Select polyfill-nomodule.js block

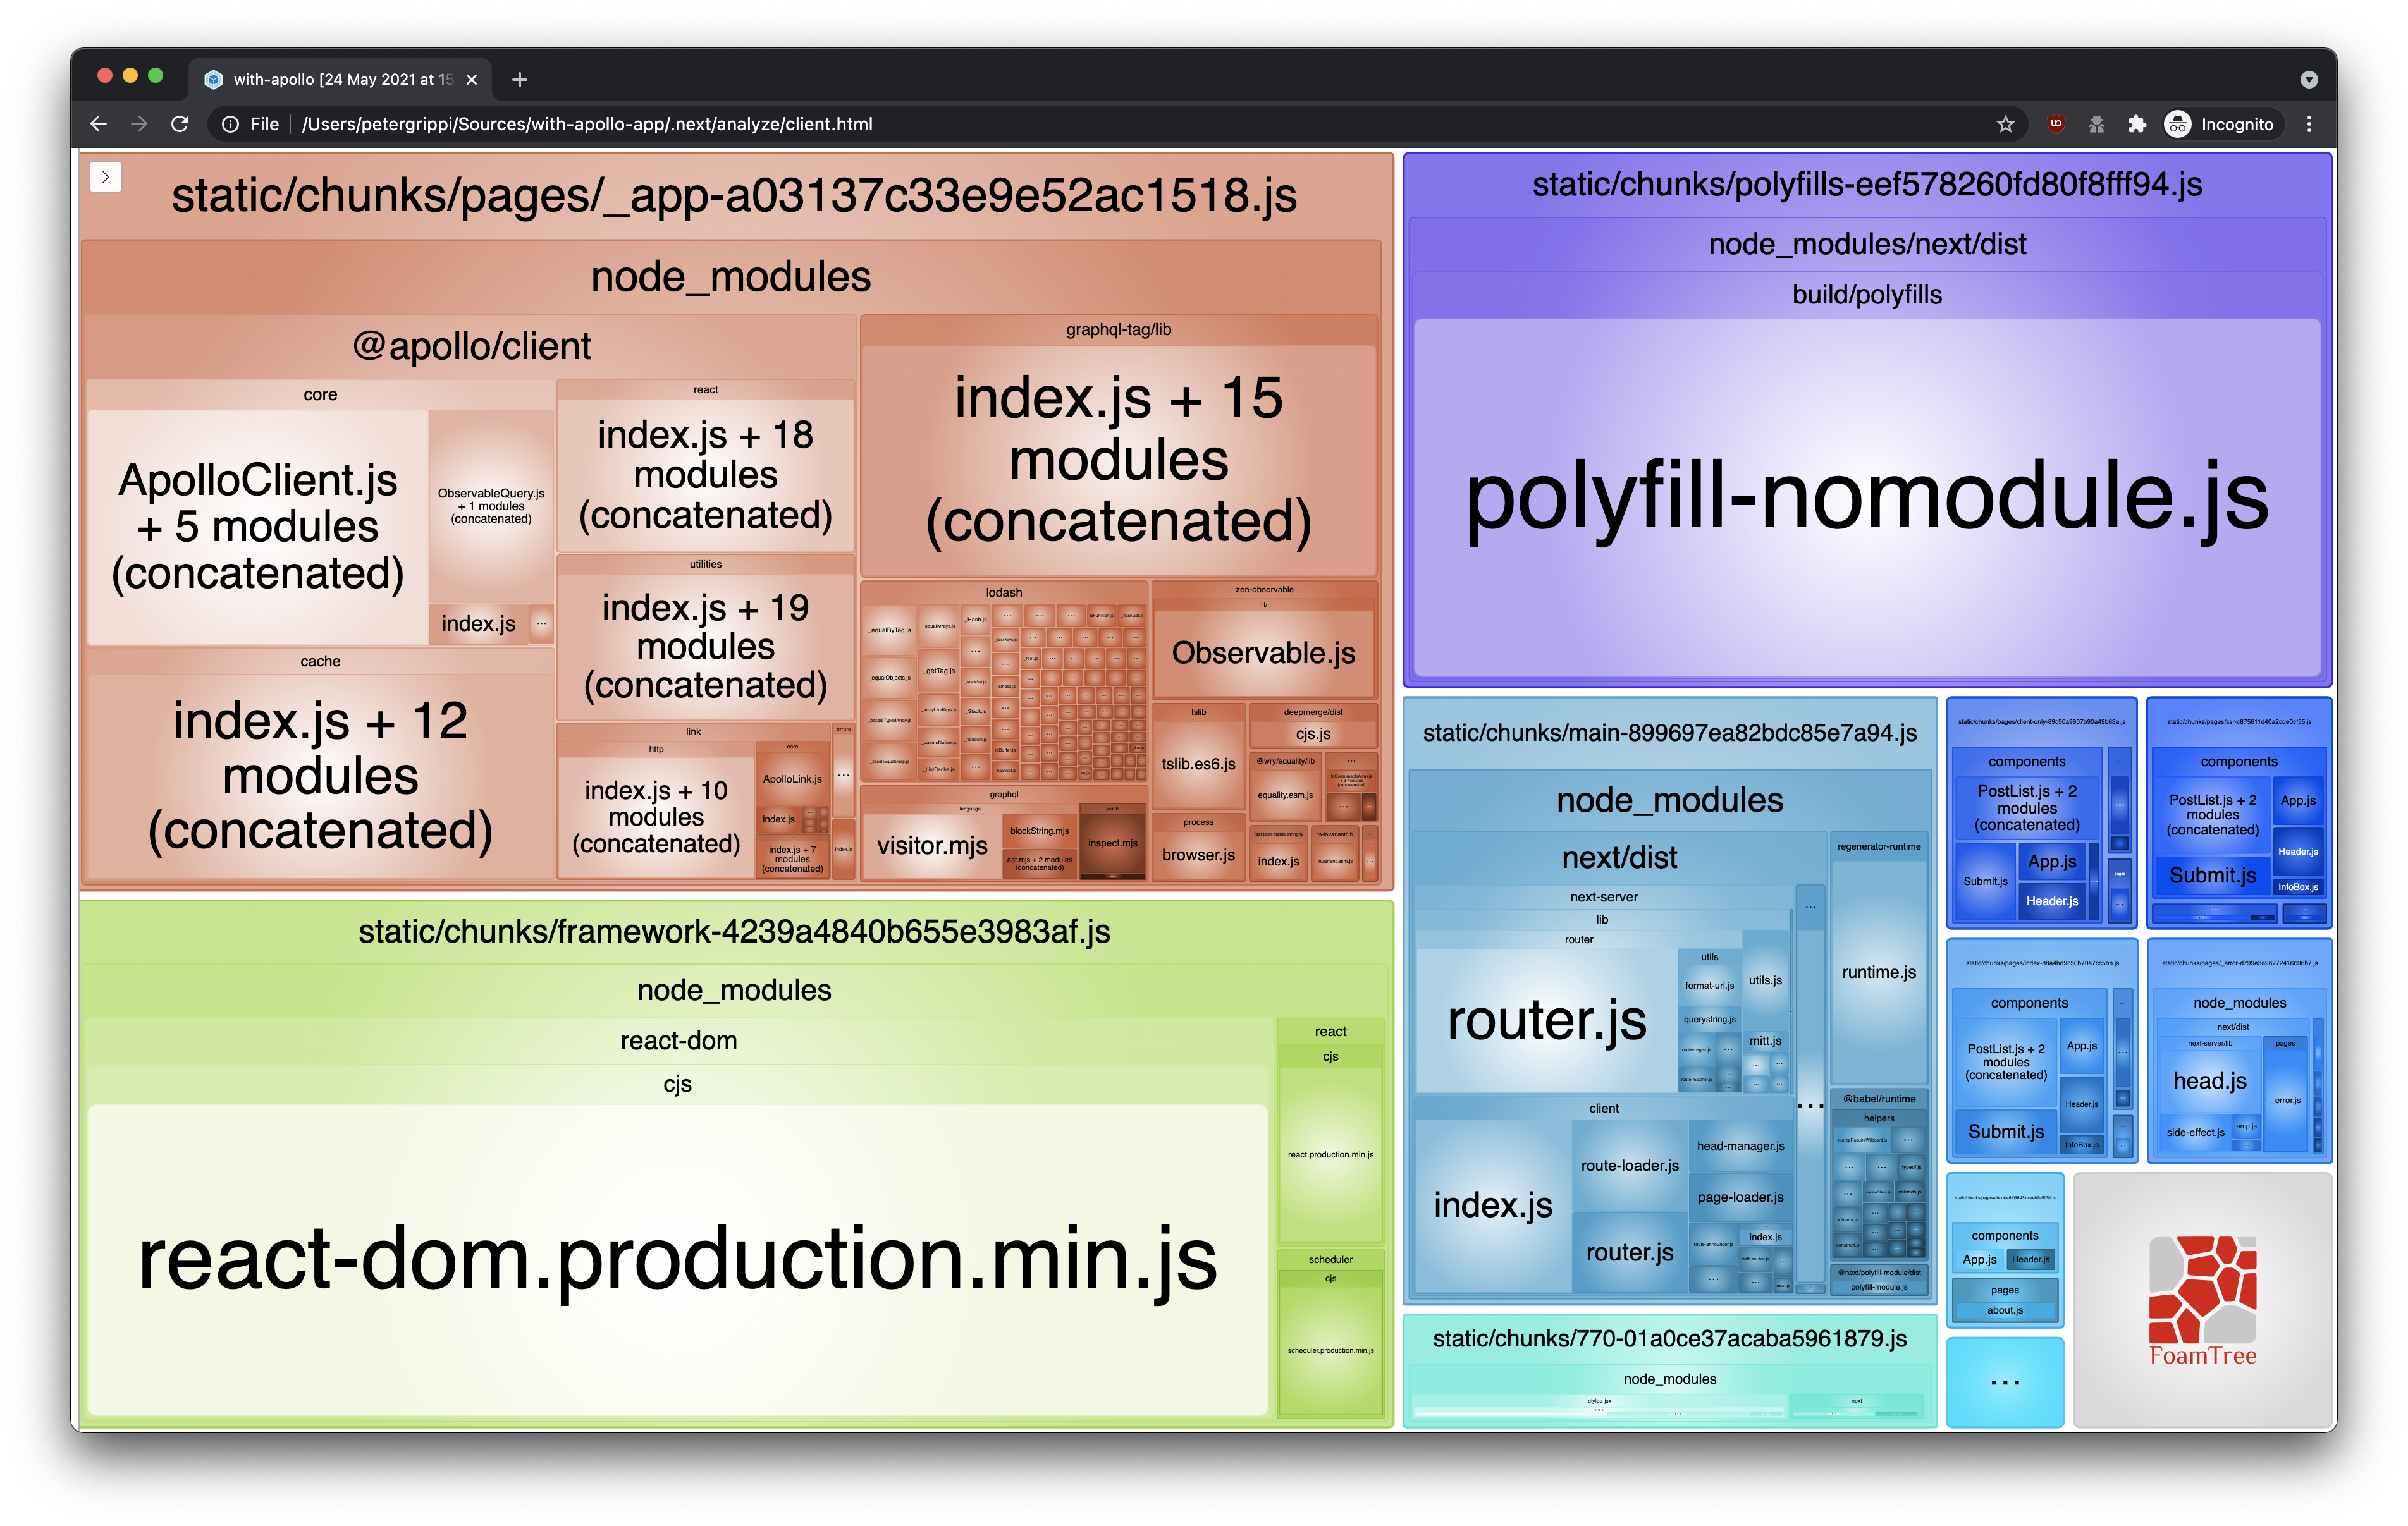(1867, 497)
